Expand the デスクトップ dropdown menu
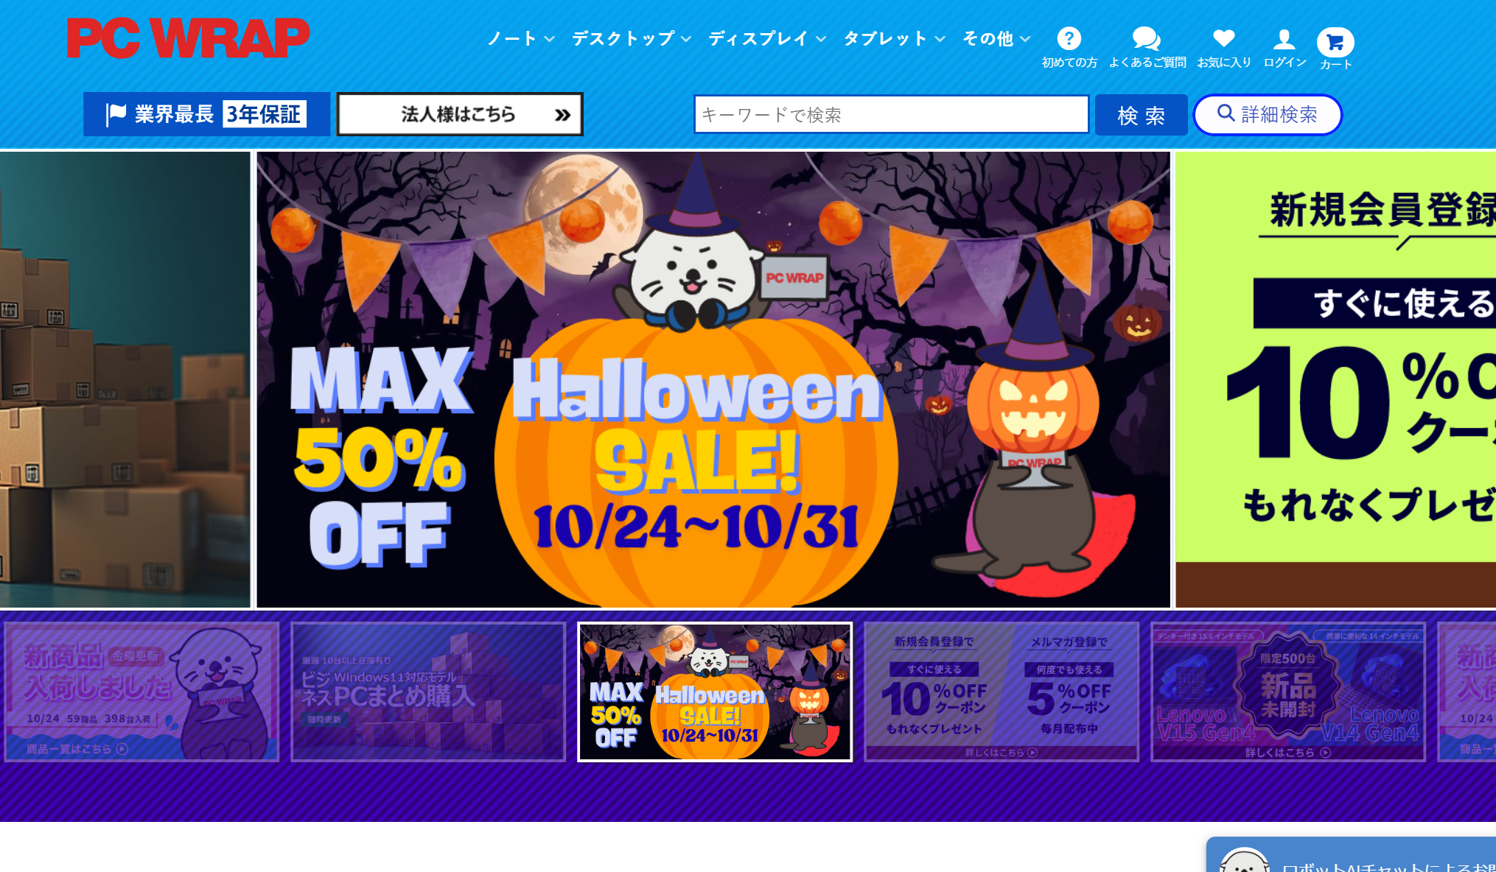Screen dimensions: 1496x872 pyautogui.click(x=632, y=38)
